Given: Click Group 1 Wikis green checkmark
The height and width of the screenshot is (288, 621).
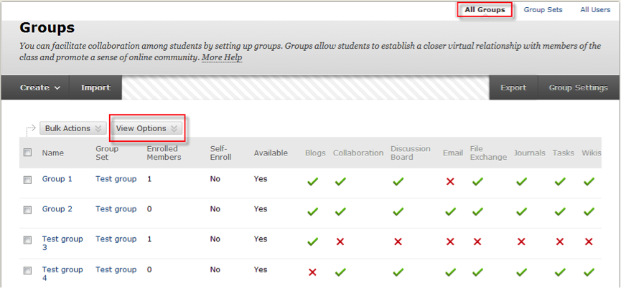Looking at the screenshot, I should (589, 182).
